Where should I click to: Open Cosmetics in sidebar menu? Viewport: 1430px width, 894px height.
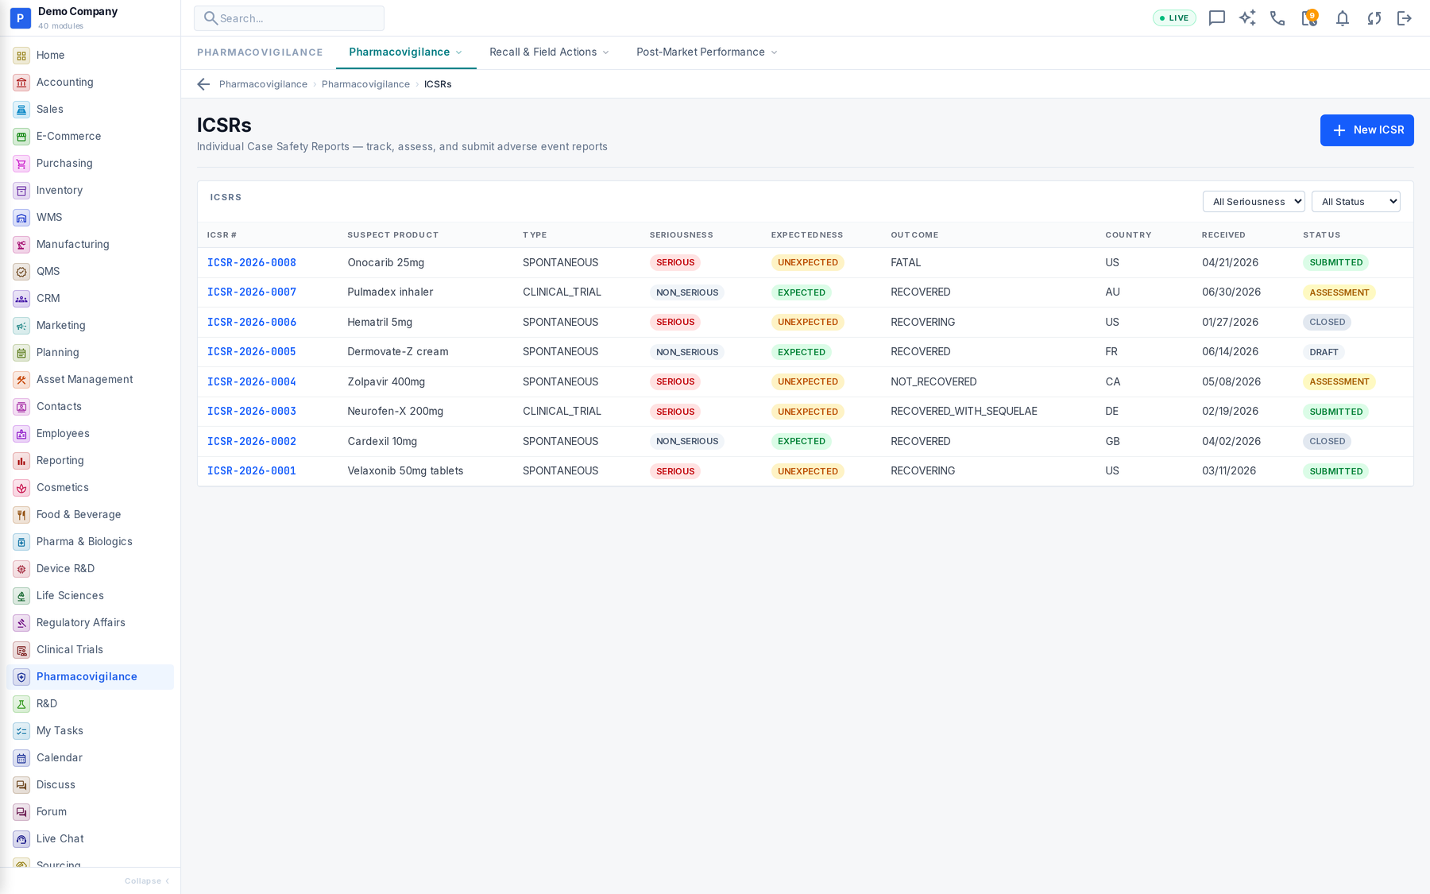point(90,487)
